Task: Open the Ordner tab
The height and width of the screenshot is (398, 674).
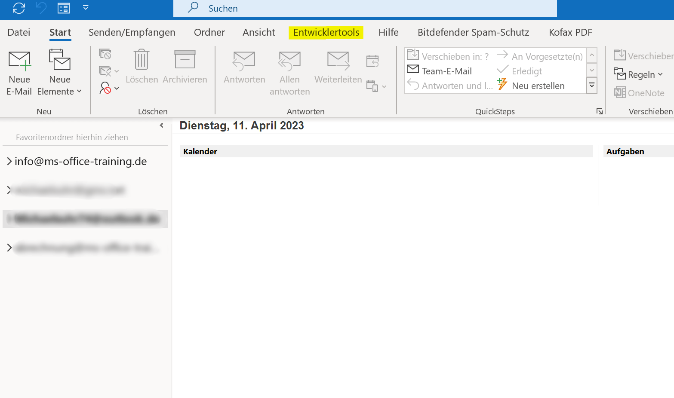Action: click(209, 32)
